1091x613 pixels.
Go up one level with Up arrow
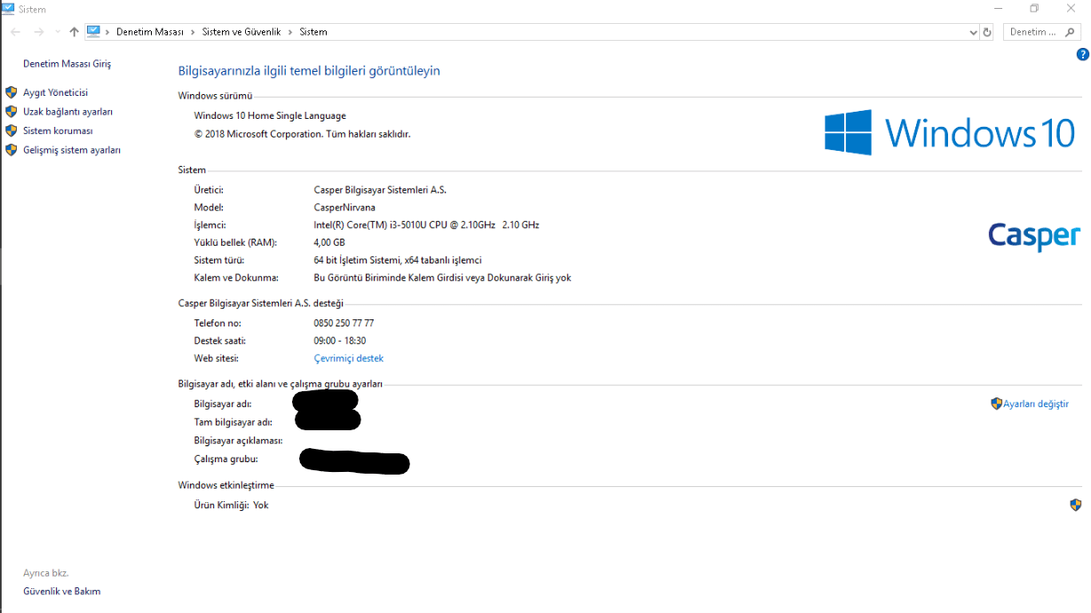click(x=74, y=32)
